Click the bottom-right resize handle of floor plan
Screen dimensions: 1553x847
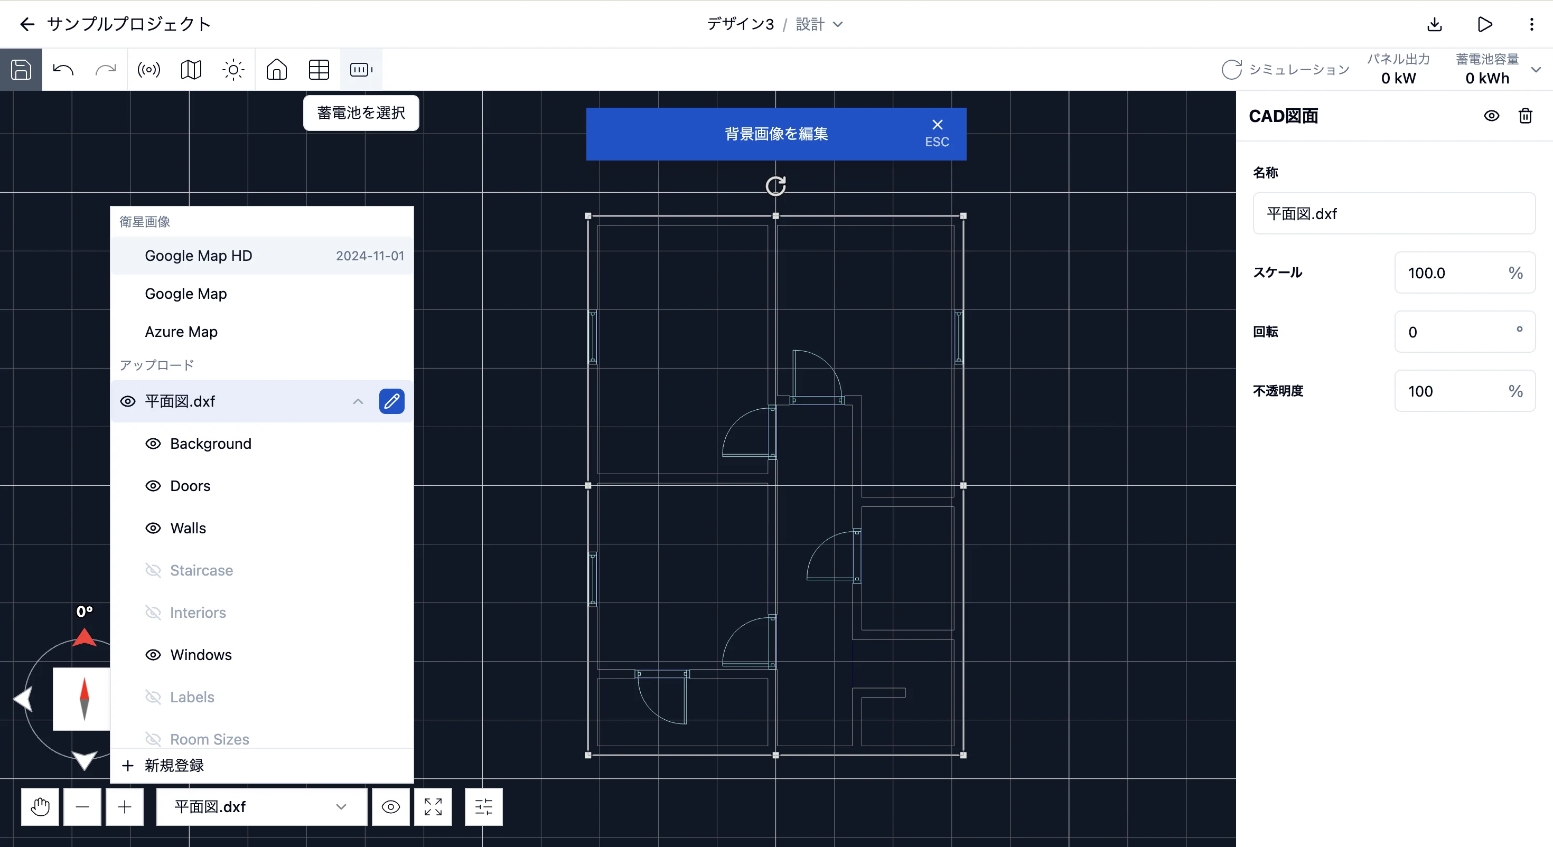point(963,755)
